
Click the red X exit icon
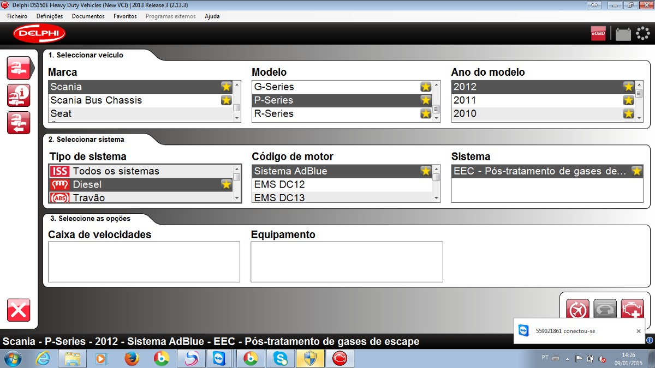tap(19, 310)
